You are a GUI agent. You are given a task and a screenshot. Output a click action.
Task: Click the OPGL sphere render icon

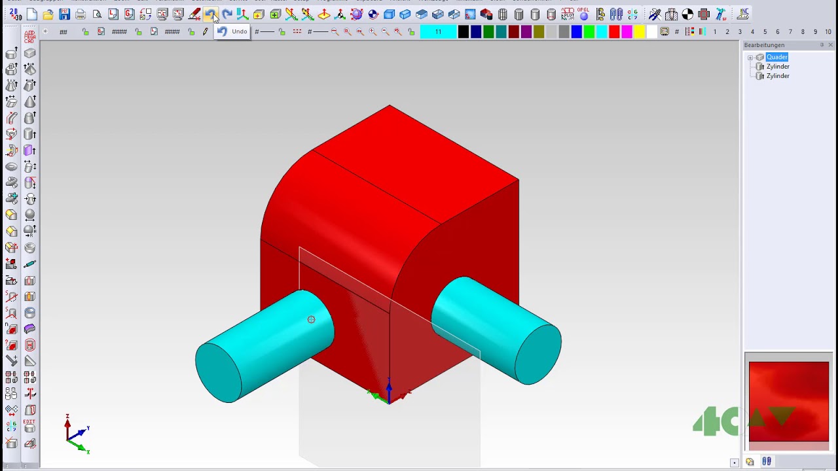[x=583, y=14]
